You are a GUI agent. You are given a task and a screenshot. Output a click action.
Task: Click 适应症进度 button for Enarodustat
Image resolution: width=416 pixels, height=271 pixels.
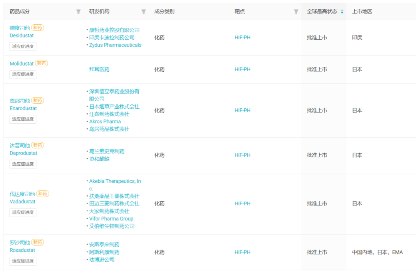pos(23,119)
